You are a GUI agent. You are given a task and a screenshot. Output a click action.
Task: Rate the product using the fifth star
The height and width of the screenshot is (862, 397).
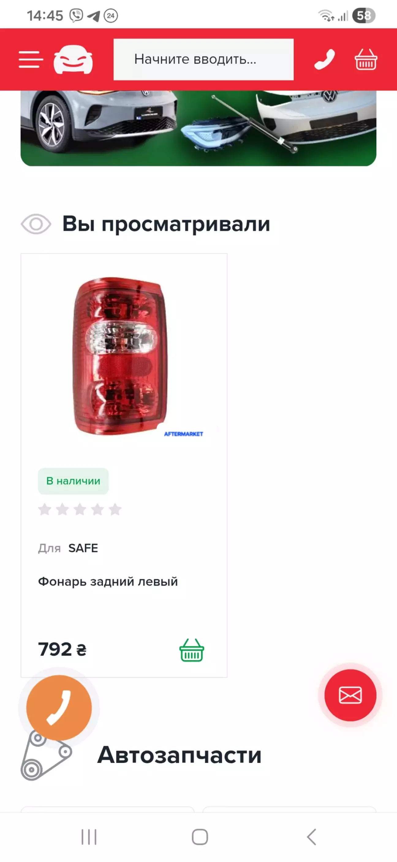115,510
